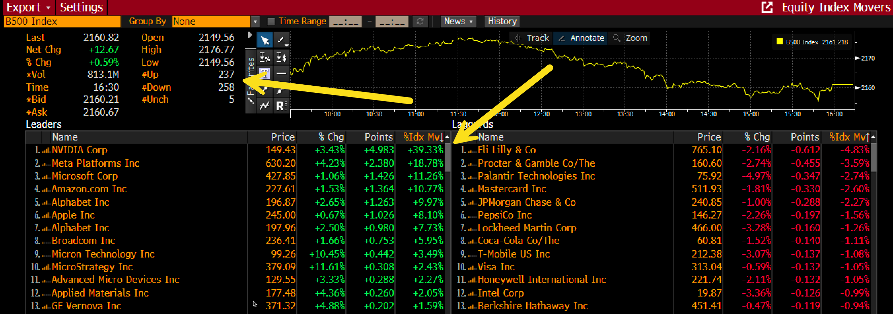Sort Laggards by Price column header

pyautogui.click(x=698, y=137)
